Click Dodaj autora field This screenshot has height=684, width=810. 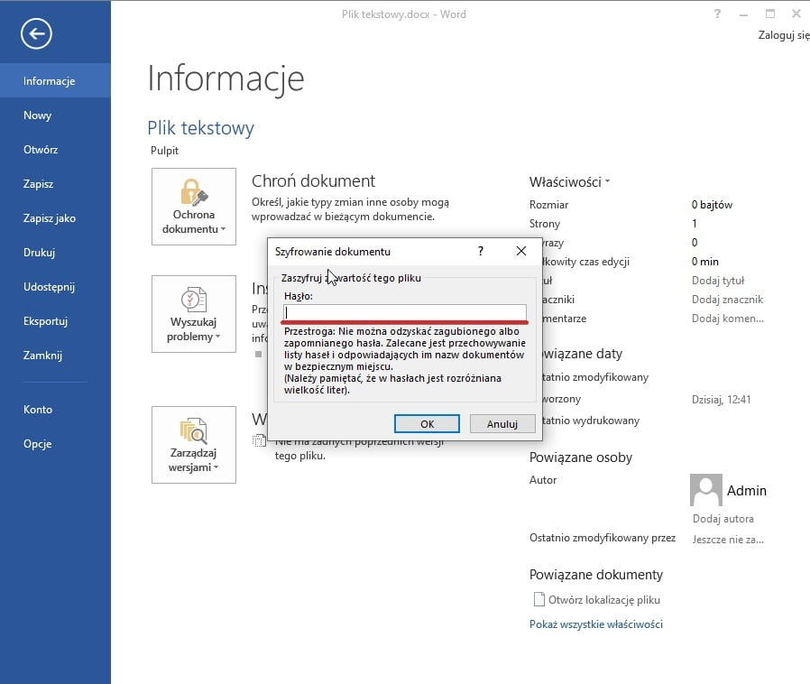point(723,519)
